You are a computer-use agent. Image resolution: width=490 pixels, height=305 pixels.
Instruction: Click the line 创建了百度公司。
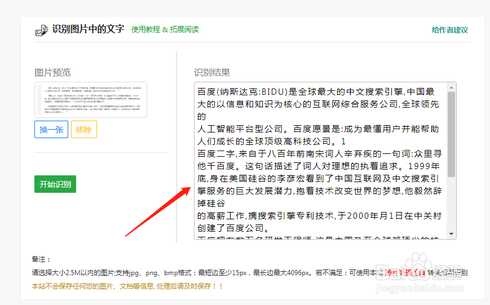(x=233, y=228)
